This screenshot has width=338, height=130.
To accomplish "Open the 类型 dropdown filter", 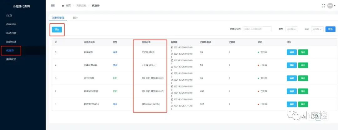I will (292, 29).
